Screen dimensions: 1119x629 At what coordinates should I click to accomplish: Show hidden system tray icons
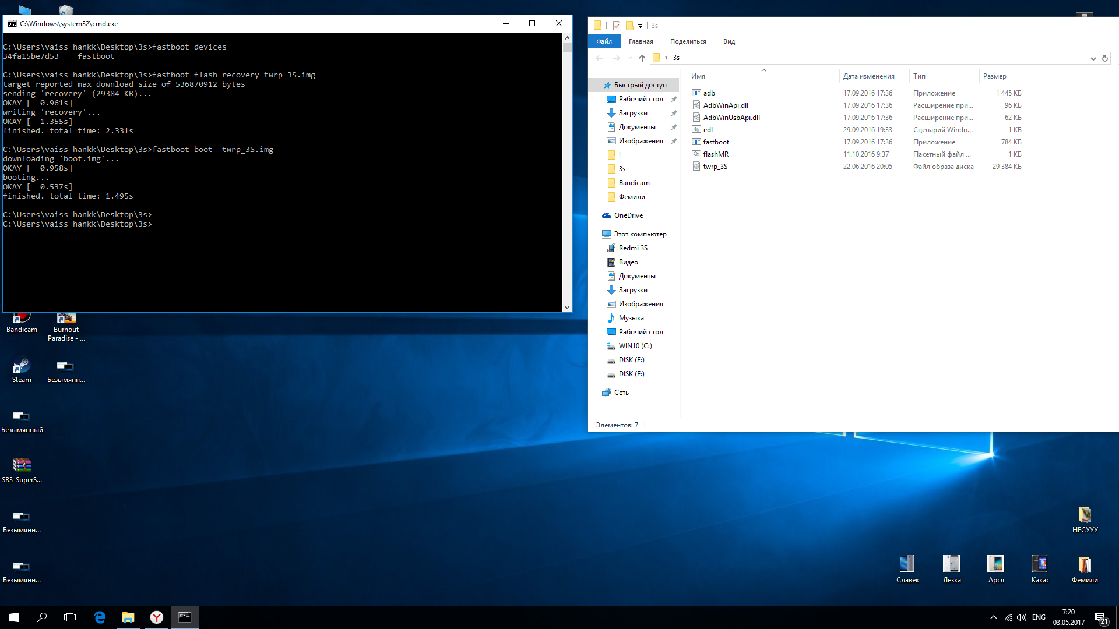(x=993, y=617)
